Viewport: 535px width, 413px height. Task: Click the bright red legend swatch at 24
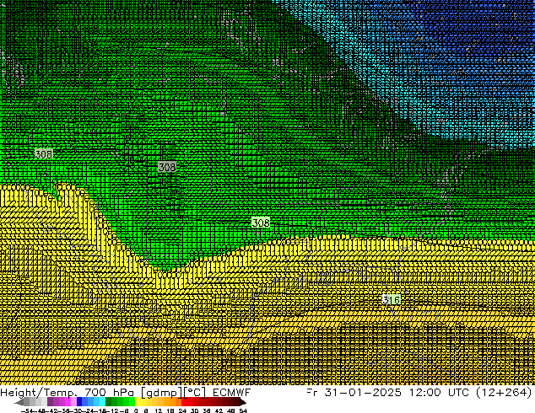coord(184,402)
